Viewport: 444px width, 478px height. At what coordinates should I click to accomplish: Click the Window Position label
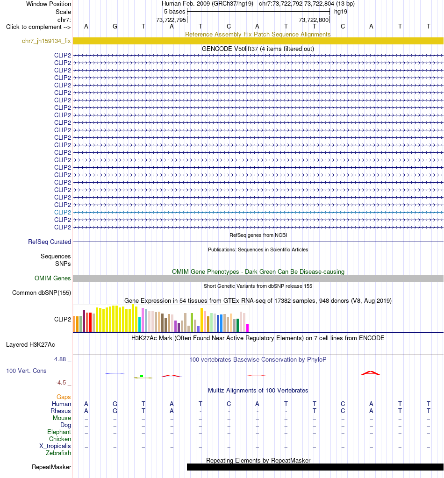pos(49,4)
